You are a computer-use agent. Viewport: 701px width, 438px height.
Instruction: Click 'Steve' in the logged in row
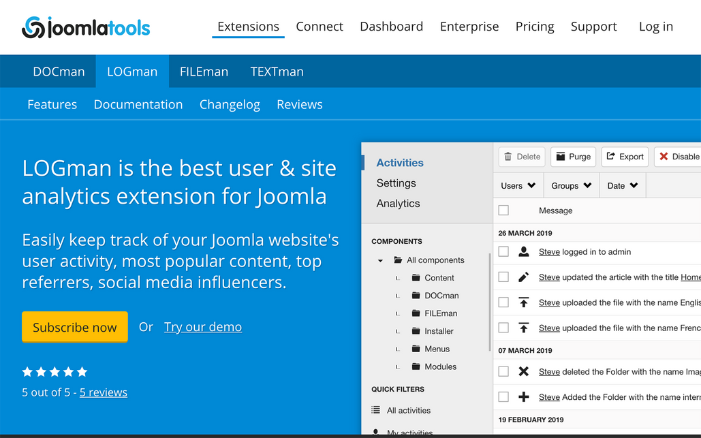pyautogui.click(x=549, y=251)
